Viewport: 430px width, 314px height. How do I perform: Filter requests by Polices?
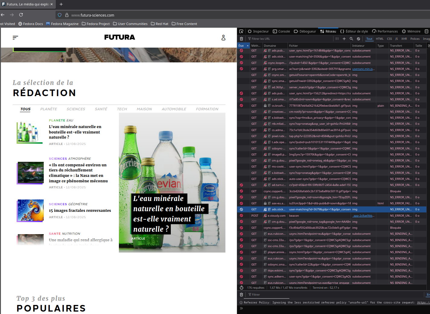pyautogui.click(x=415, y=39)
